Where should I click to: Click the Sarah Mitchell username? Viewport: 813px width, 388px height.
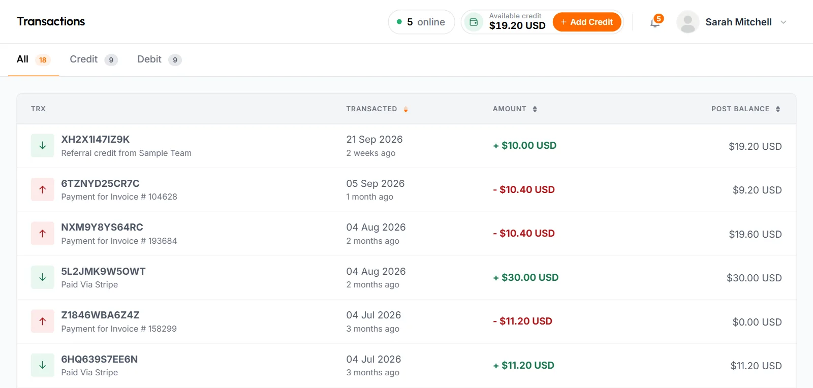(x=738, y=22)
